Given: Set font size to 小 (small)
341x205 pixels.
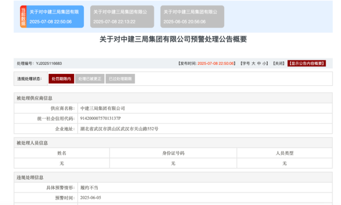Looking at the screenshot, I should (265, 63).
